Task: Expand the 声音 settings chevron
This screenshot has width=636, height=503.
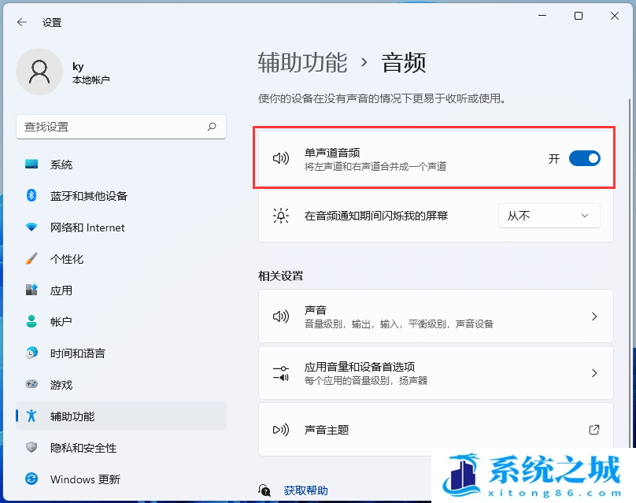Action: pyautogui.click(x=594, y=316)
